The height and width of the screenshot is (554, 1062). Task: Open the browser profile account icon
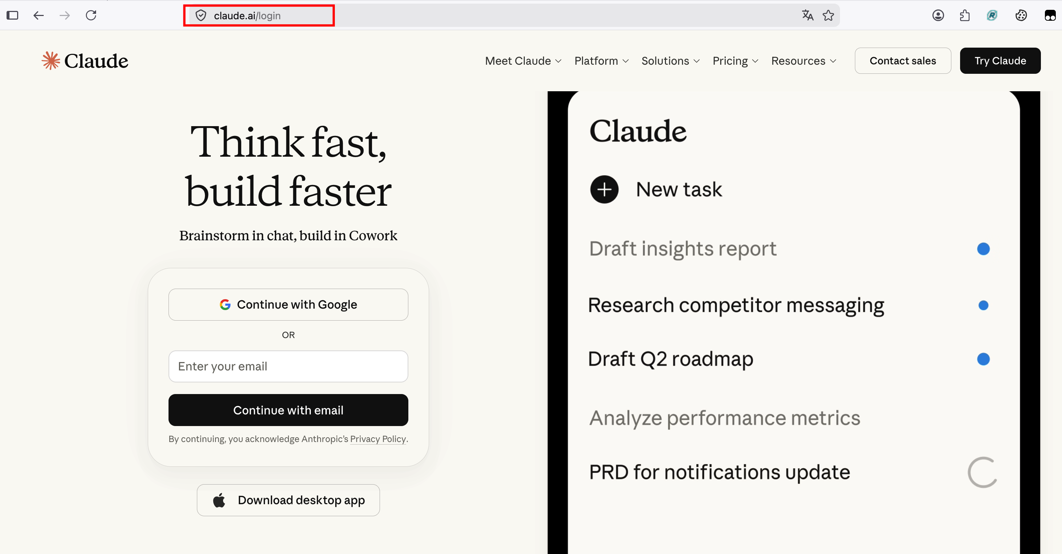(938, 16)
